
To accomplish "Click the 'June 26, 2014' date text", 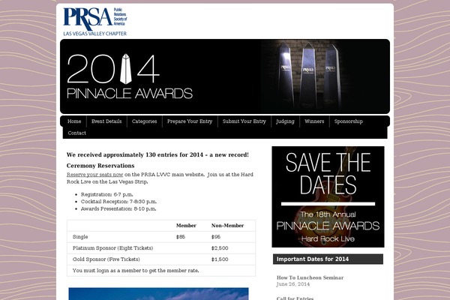I will 293,284.
